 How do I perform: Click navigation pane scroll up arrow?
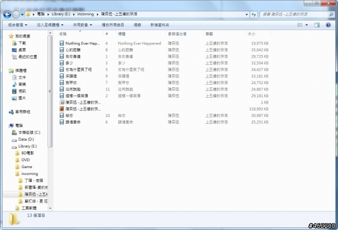pos(50,33)
